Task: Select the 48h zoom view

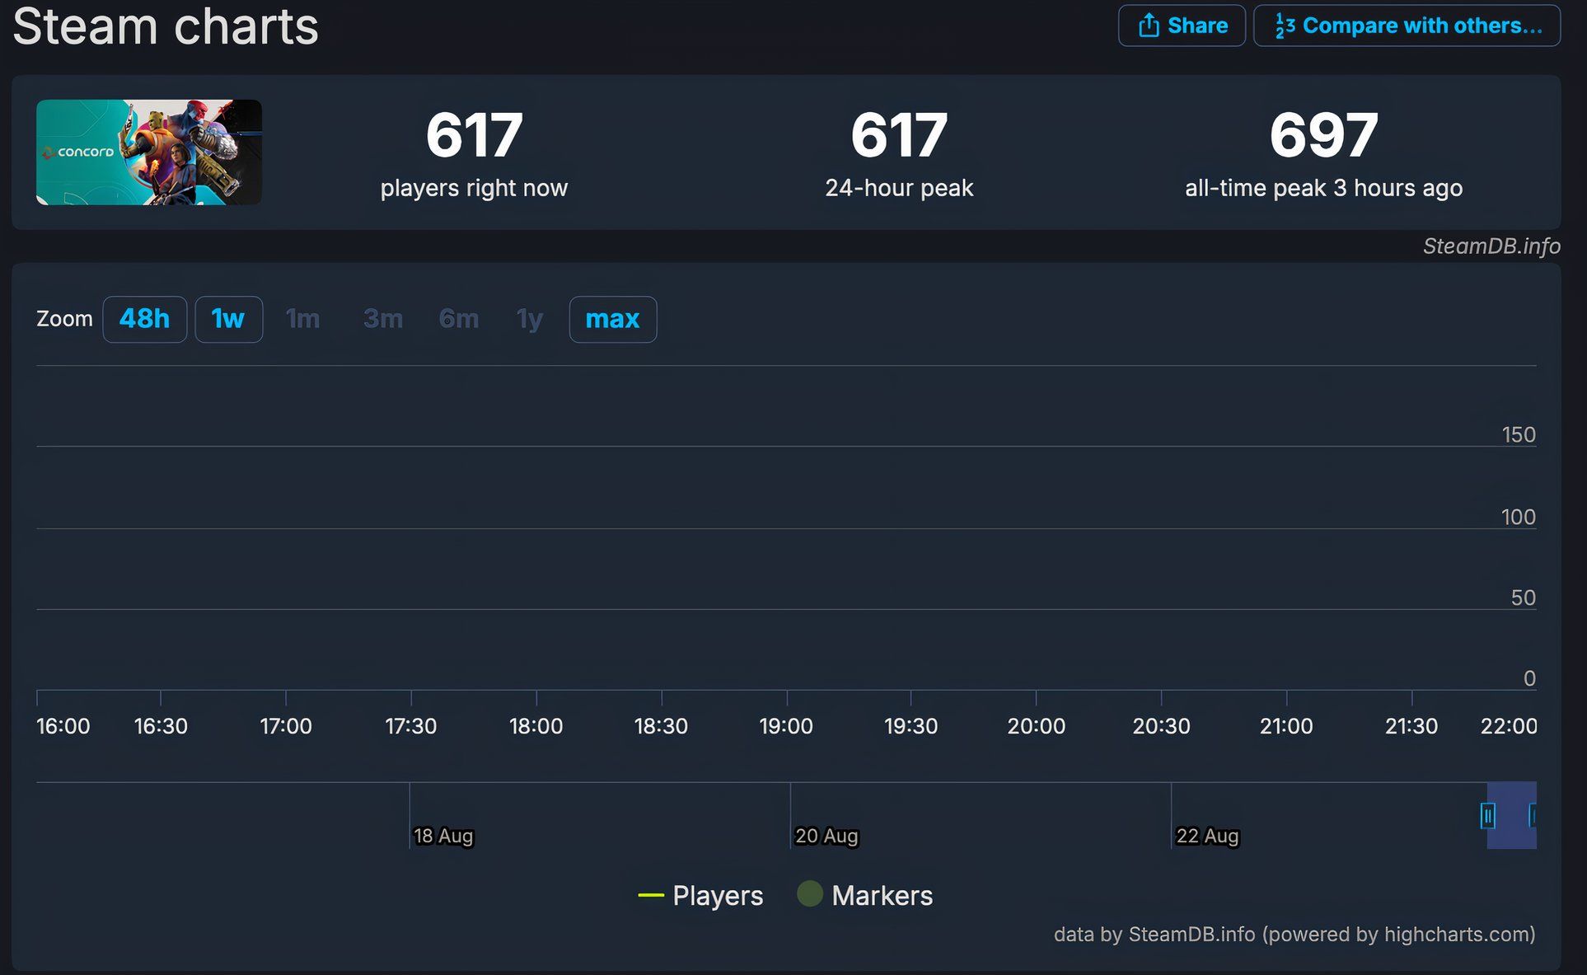Action: point(145,319)
